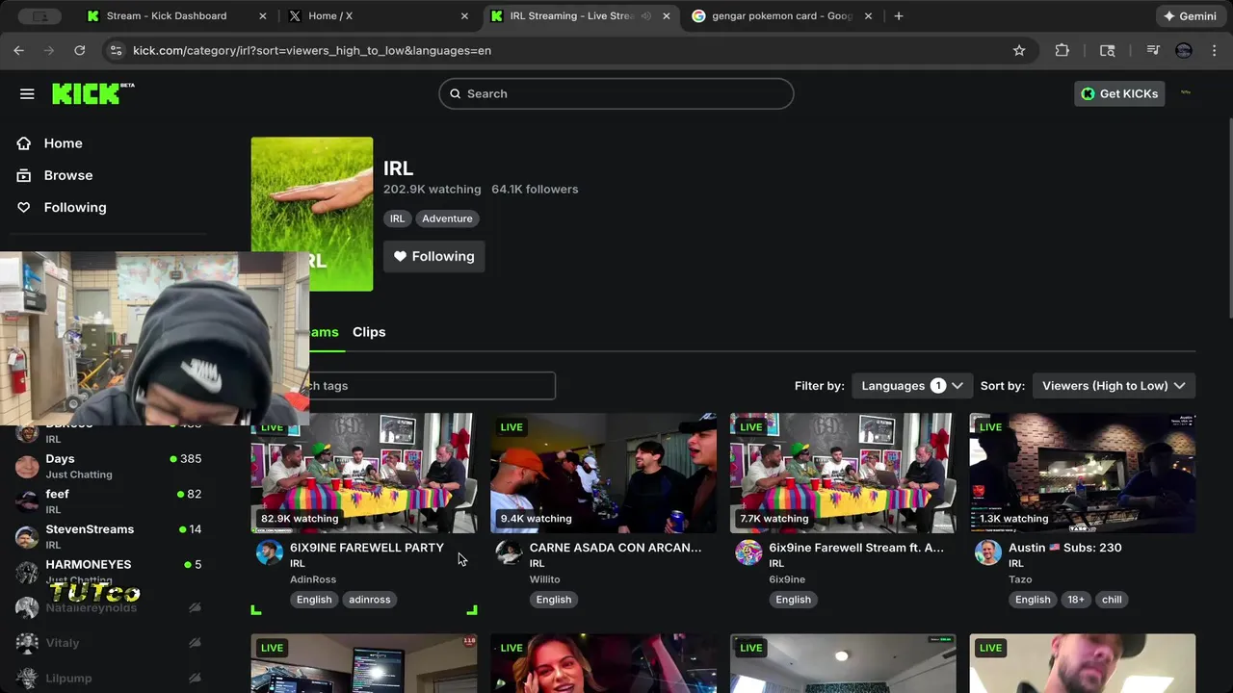The image size is (1233, 693).
Task: Switch to Stream - Kick Dashboard tab
Action: tap(167, 15)
